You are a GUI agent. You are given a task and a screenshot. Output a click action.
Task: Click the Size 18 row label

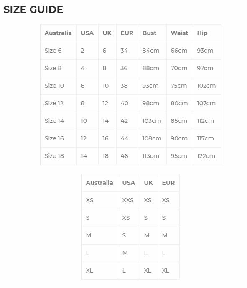pyautogui.click(x=54, y=156)
